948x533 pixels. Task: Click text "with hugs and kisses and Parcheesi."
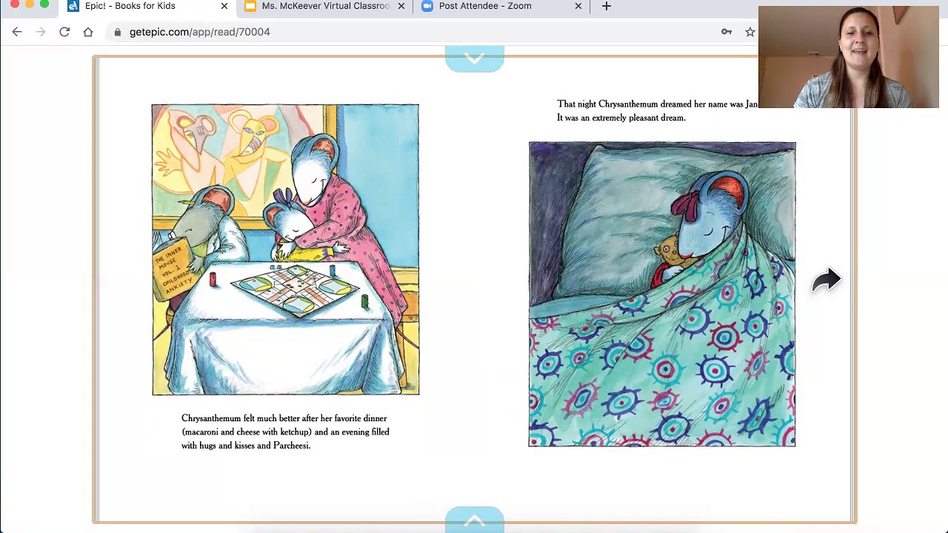[246, 446]
